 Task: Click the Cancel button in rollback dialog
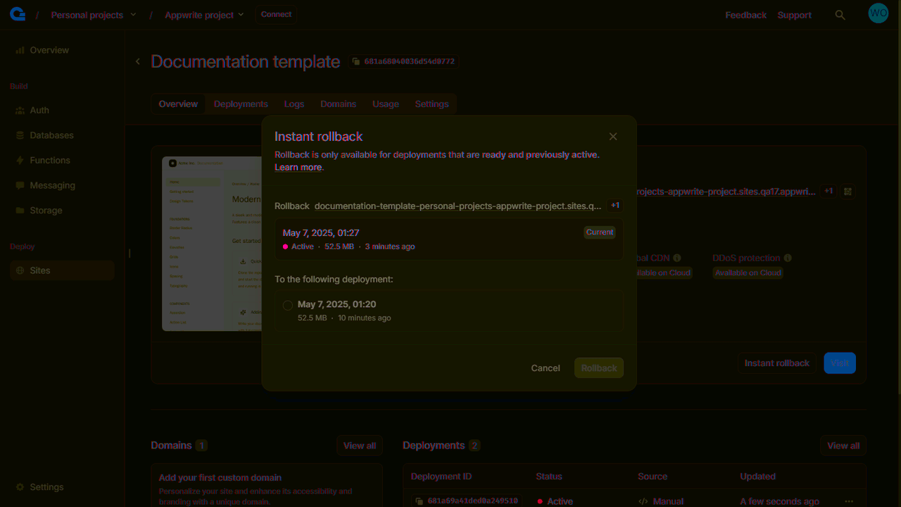pos(546,368)
